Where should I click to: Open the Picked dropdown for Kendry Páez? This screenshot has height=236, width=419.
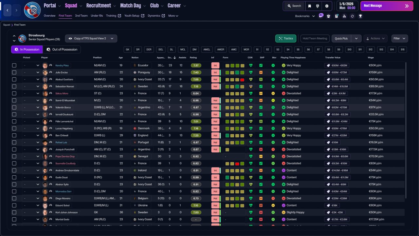click(31, 66)
